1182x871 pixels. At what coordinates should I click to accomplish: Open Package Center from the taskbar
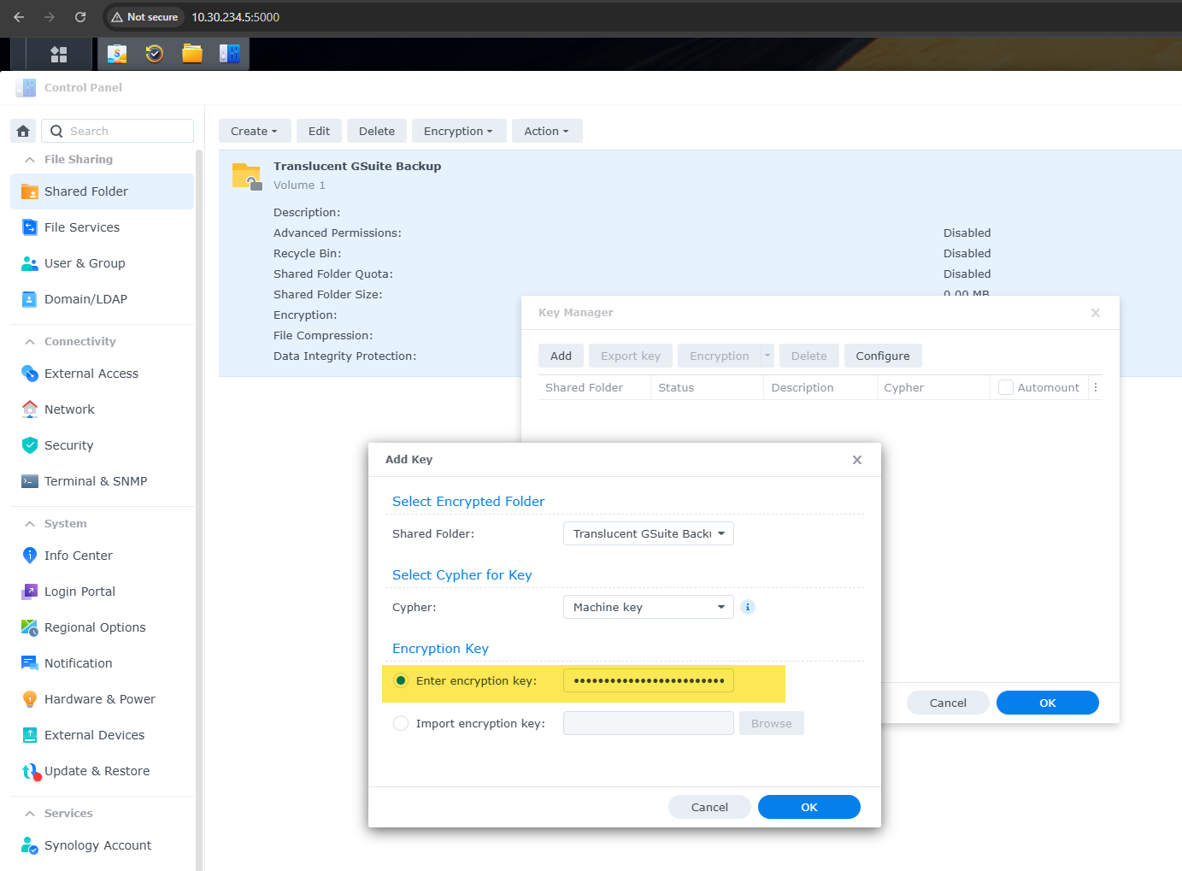[117, 54]
